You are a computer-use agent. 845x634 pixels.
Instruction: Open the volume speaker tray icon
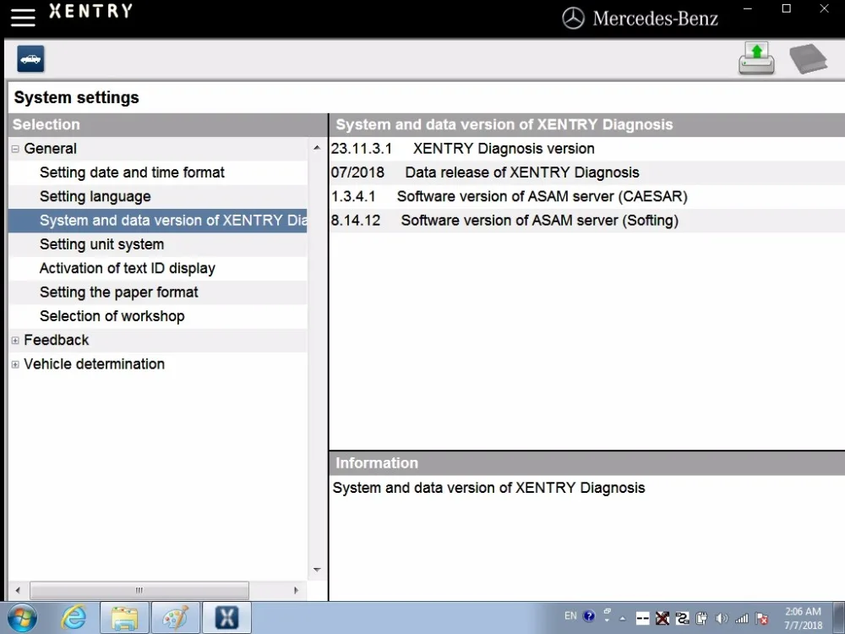[722, 619]
